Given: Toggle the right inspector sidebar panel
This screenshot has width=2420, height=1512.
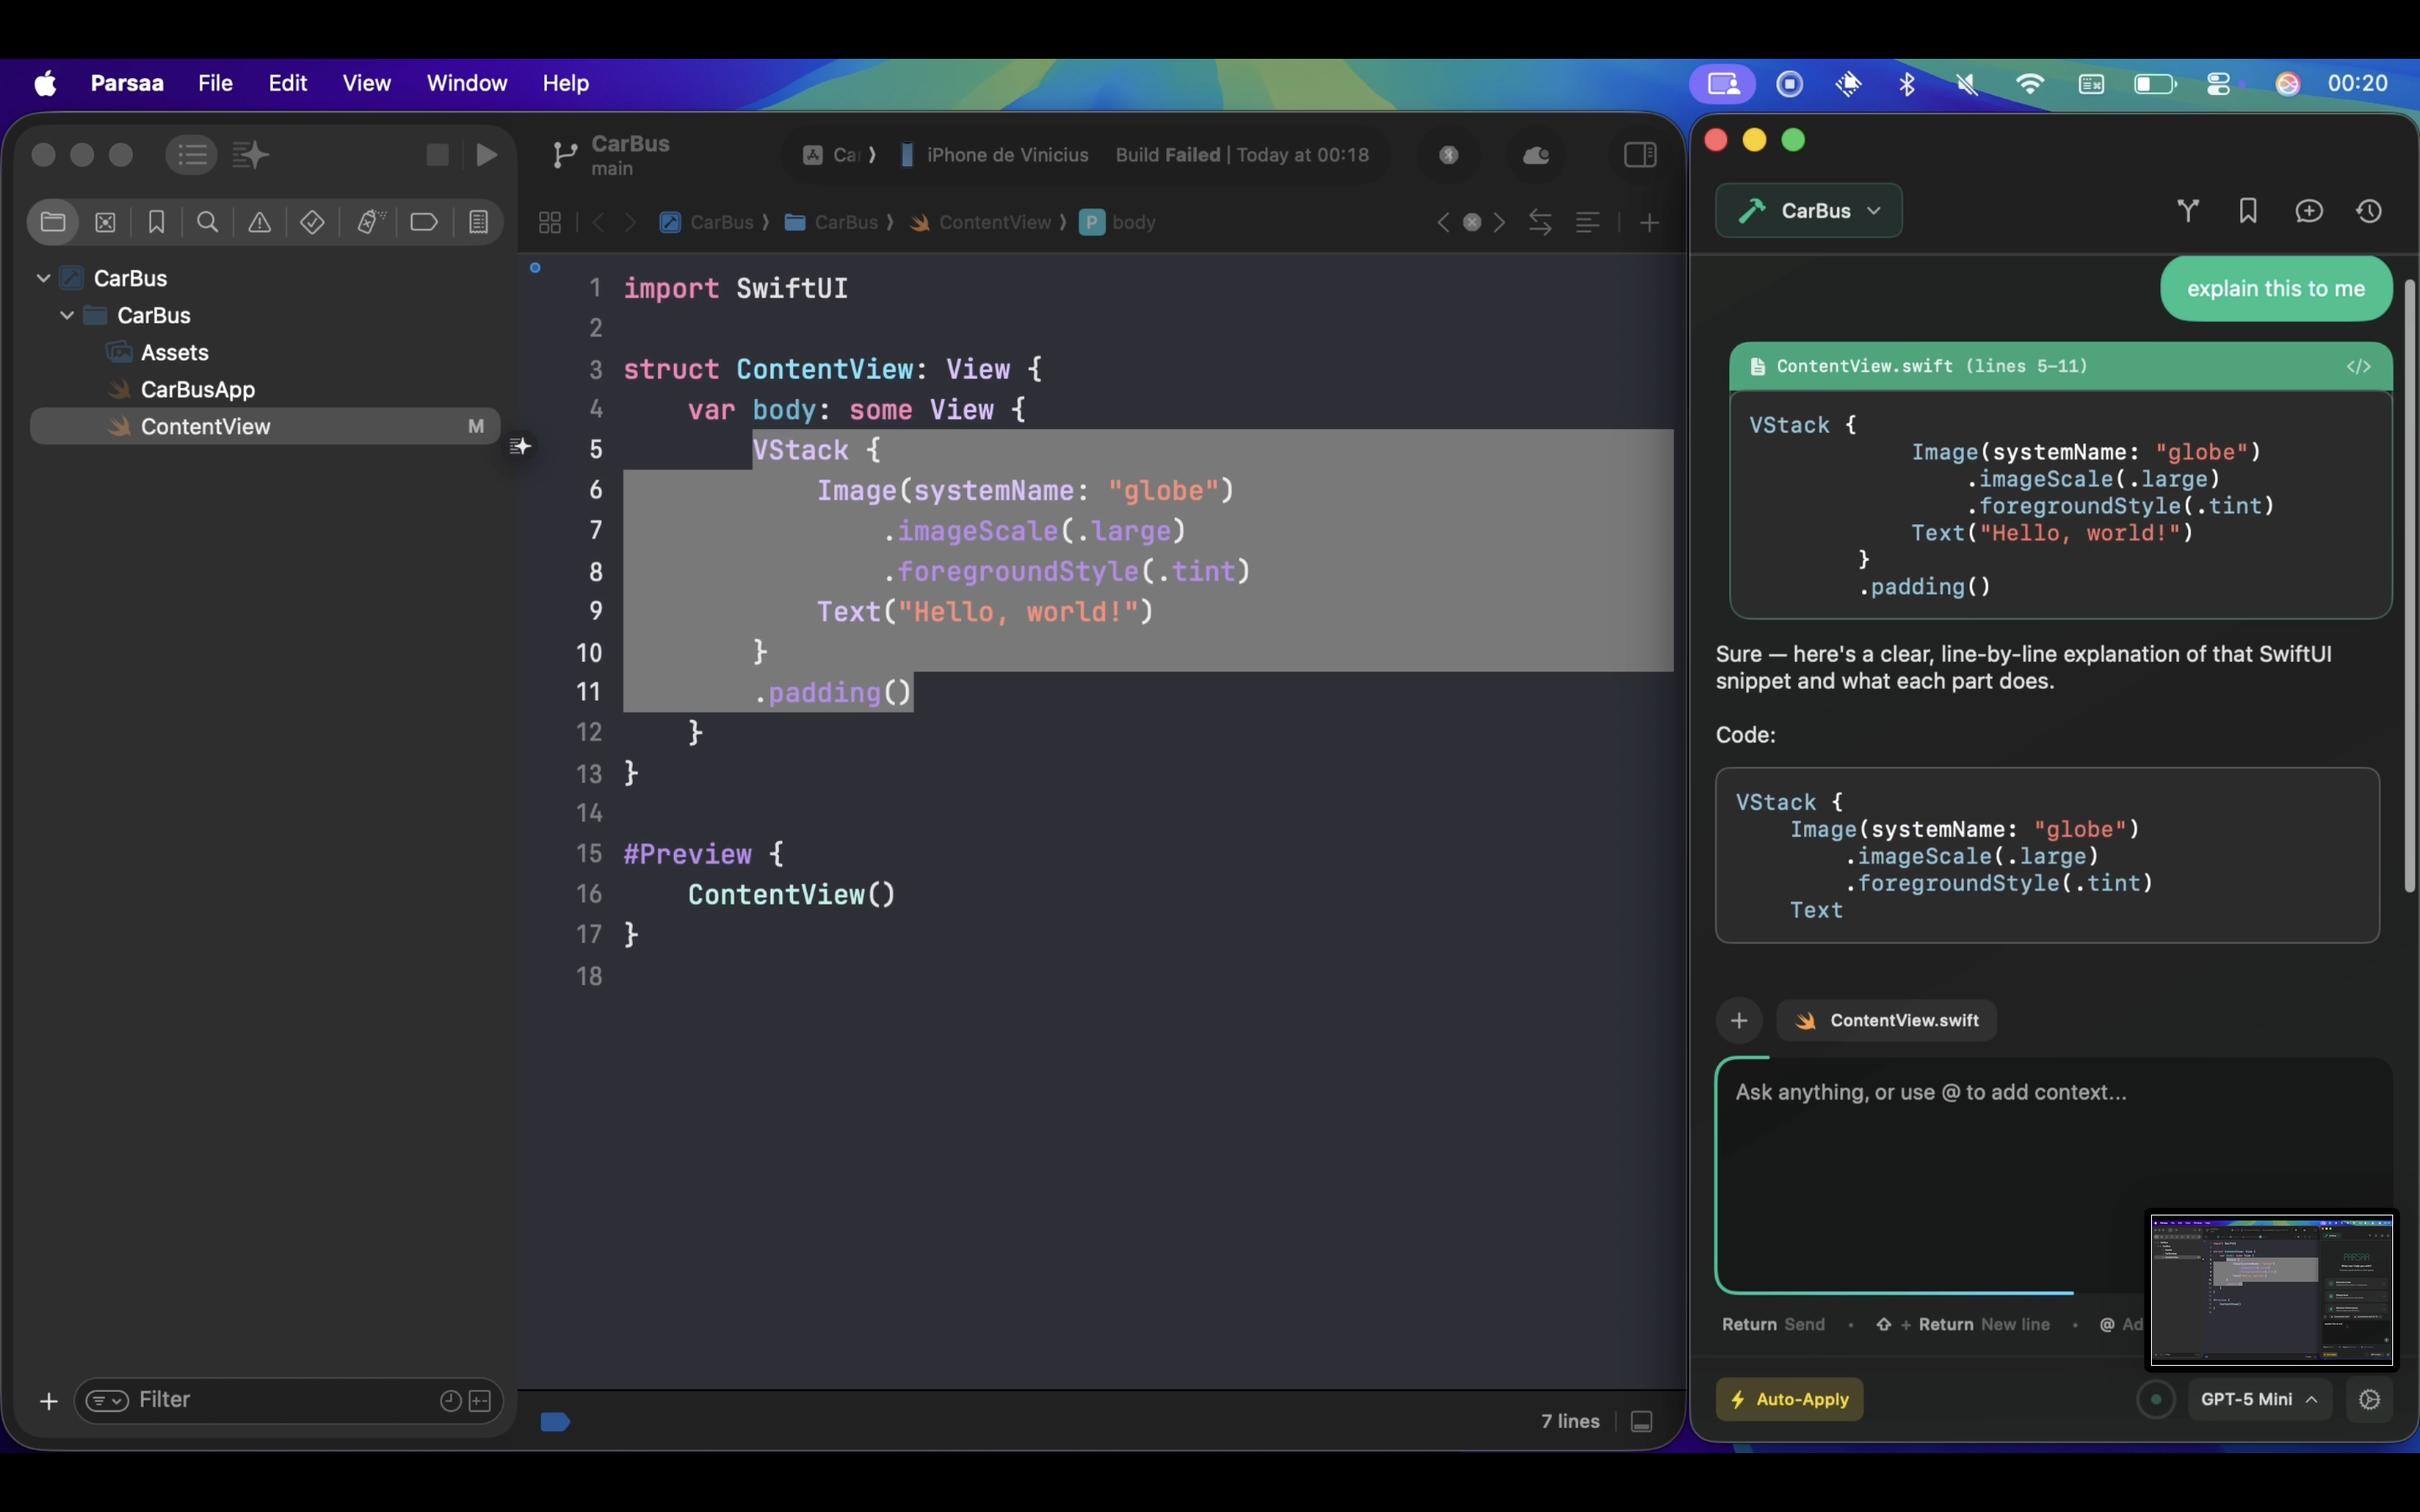Looking at the screenshot, I should pyautogui.click(x=1640, y=155).
